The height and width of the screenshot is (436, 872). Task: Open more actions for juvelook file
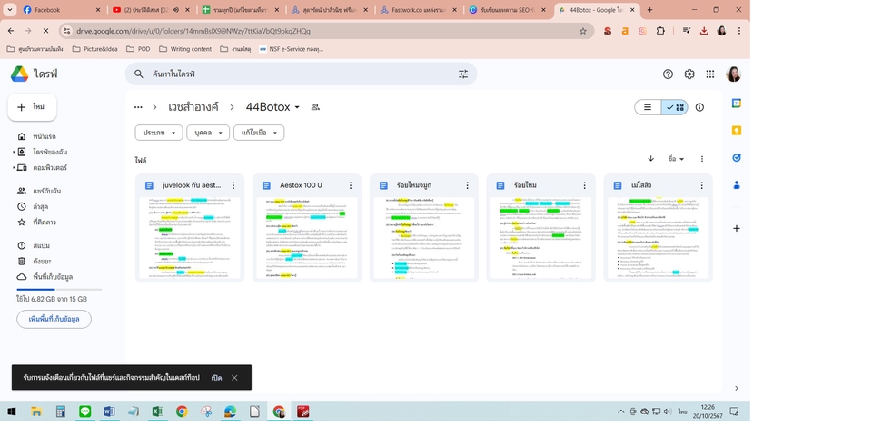click(233, 185)
